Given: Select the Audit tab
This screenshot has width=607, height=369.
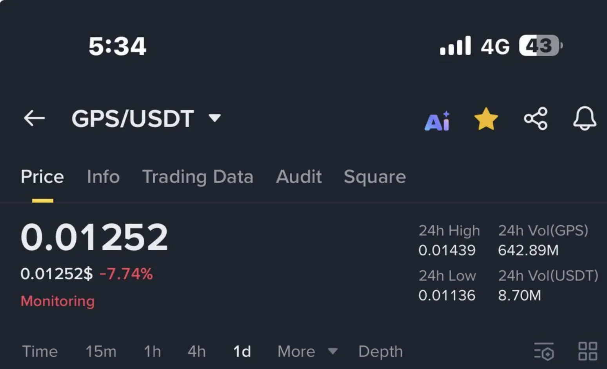Looking at the screenshot, I should [299, 177].
